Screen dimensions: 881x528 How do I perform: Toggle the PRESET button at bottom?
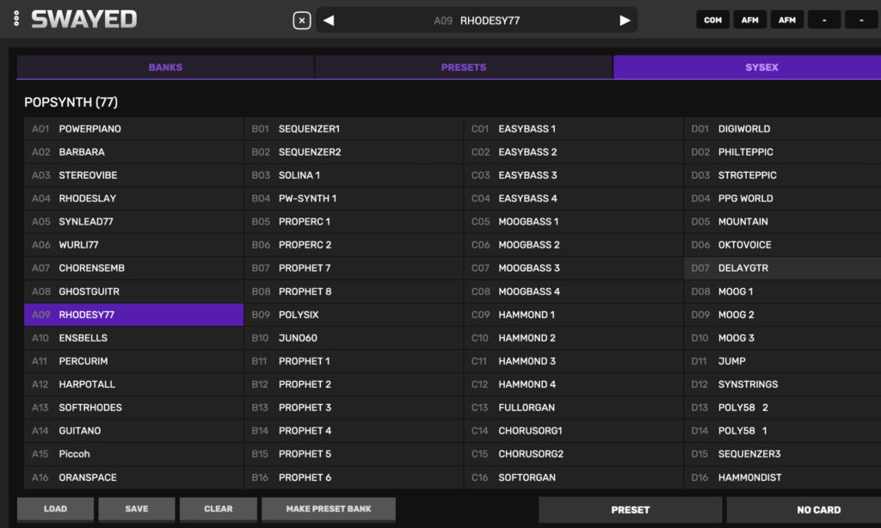point(630,510)
